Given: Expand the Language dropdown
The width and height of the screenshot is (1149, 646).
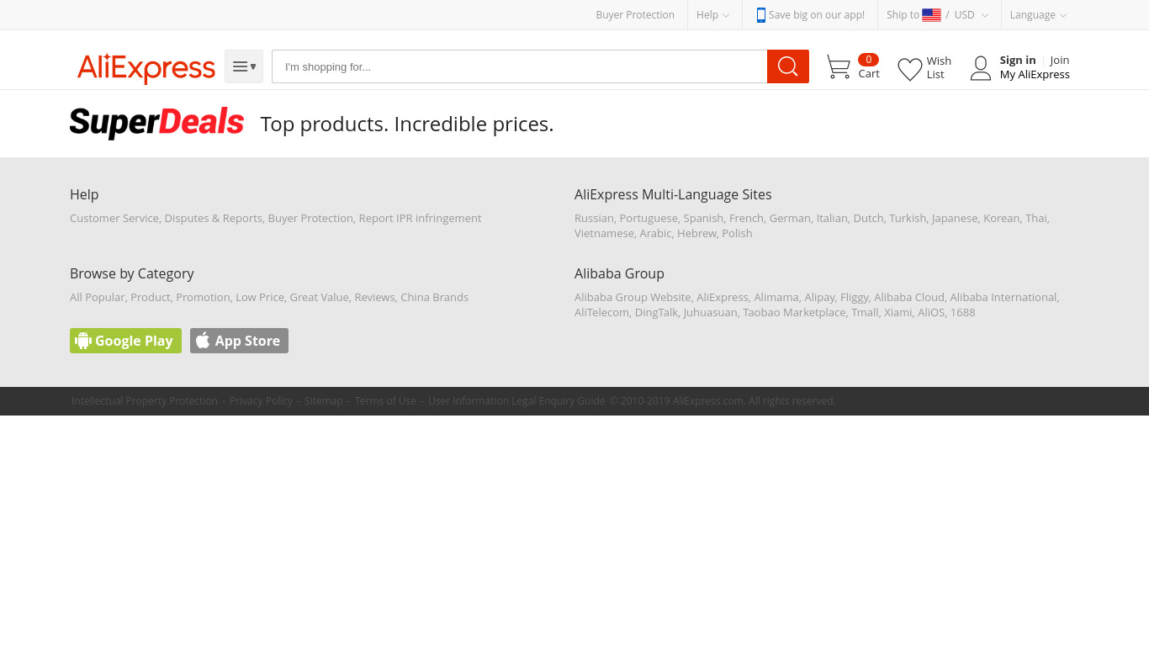Looking at the screenshot, I should click(x=1038, y=15).
